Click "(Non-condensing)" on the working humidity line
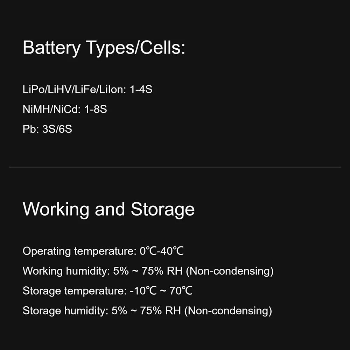The width and height of the screenshot is (350, 350). tap(230, 271)
